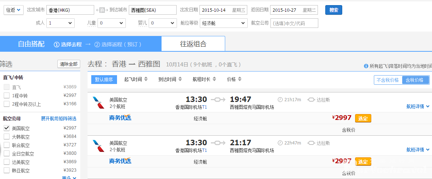This screenshot has width=432, height=179.
Task: Expand 航班详情 for the 21:17 arrival flight
Action: (x=418, y=150)
